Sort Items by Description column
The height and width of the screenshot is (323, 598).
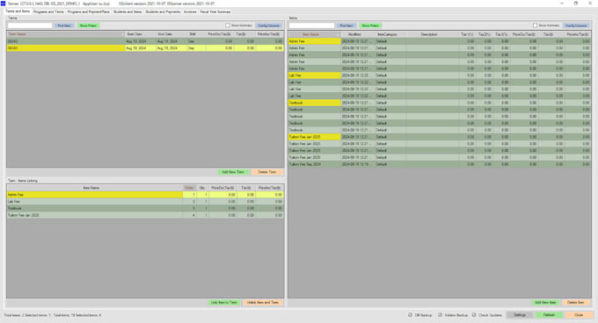point(433,34)
